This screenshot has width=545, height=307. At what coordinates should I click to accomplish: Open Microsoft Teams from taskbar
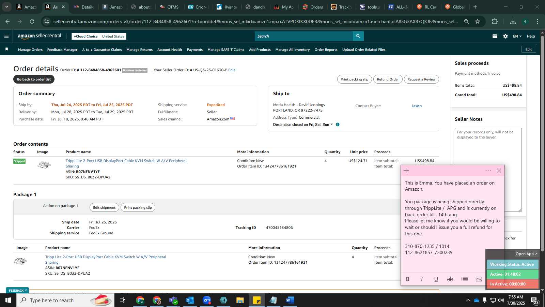173,300
